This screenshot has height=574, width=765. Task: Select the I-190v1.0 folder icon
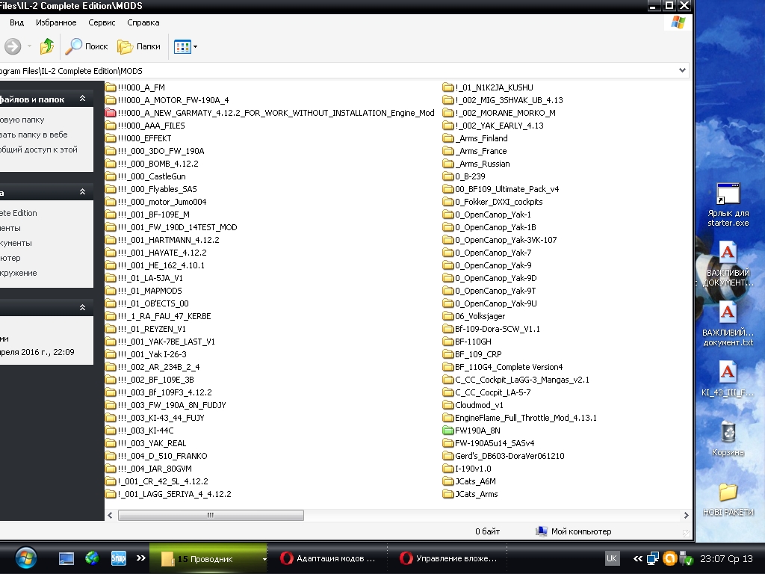[x=448, y=469]
